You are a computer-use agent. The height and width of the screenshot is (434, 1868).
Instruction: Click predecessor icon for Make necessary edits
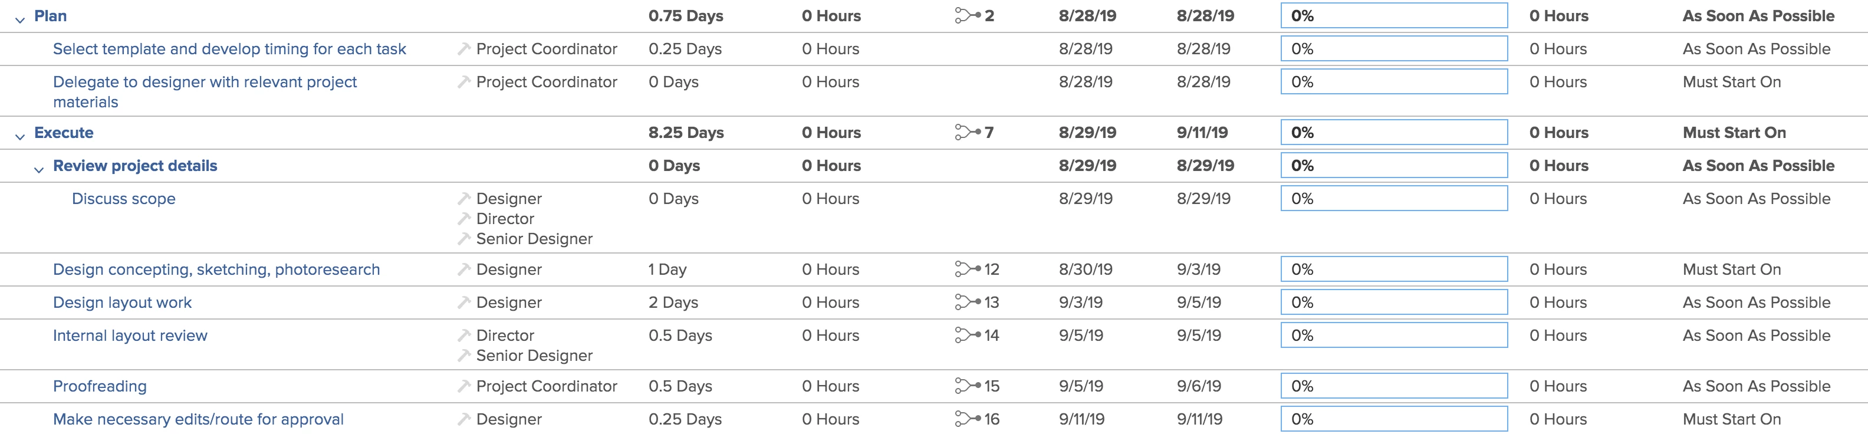[x=968, y=419]
